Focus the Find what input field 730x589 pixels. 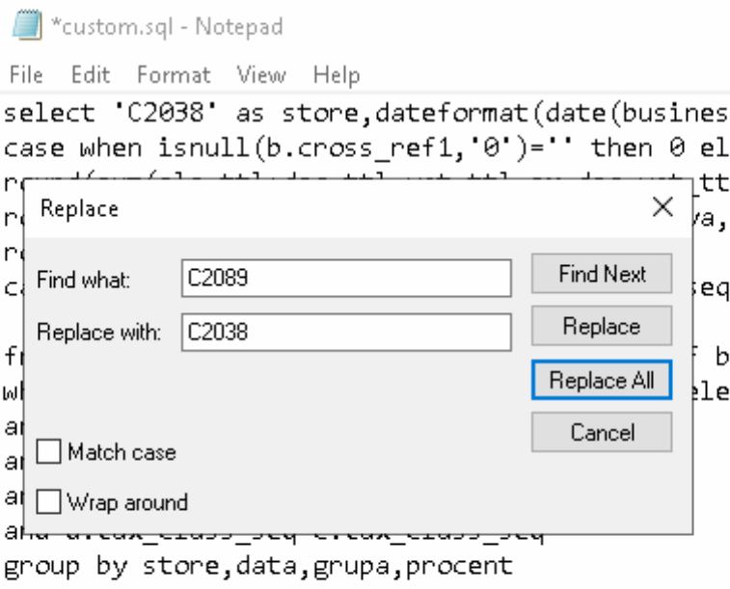346,279
